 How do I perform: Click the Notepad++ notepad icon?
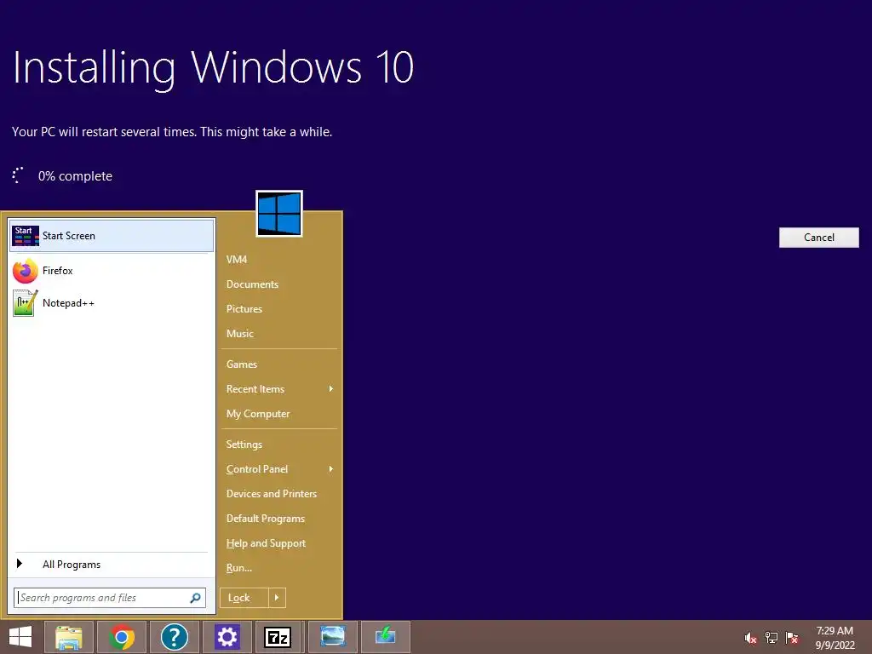[x=25, y=303]
